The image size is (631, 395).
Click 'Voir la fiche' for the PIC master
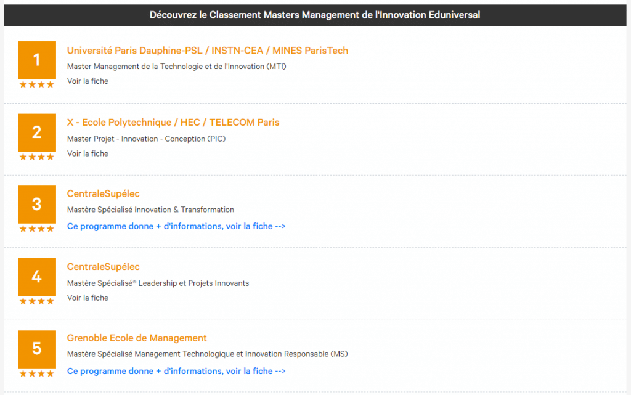tap(88, 153)
